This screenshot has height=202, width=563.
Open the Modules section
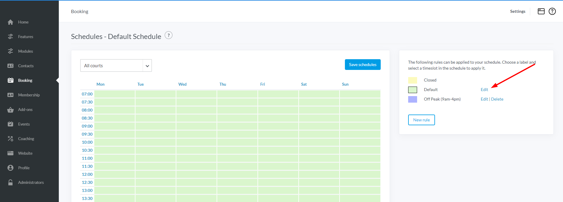coord(25,51)
